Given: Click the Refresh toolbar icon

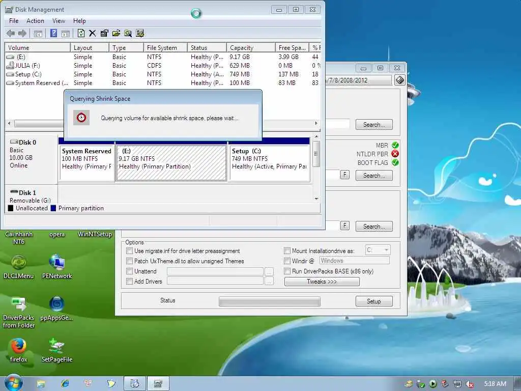Looking at the screenshot, I should [x=81, y=33].
